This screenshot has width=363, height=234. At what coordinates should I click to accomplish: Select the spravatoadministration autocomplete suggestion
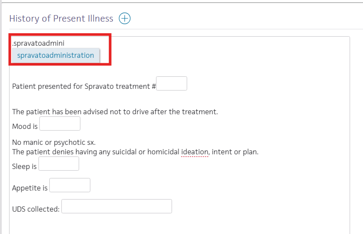pos(56,56)
